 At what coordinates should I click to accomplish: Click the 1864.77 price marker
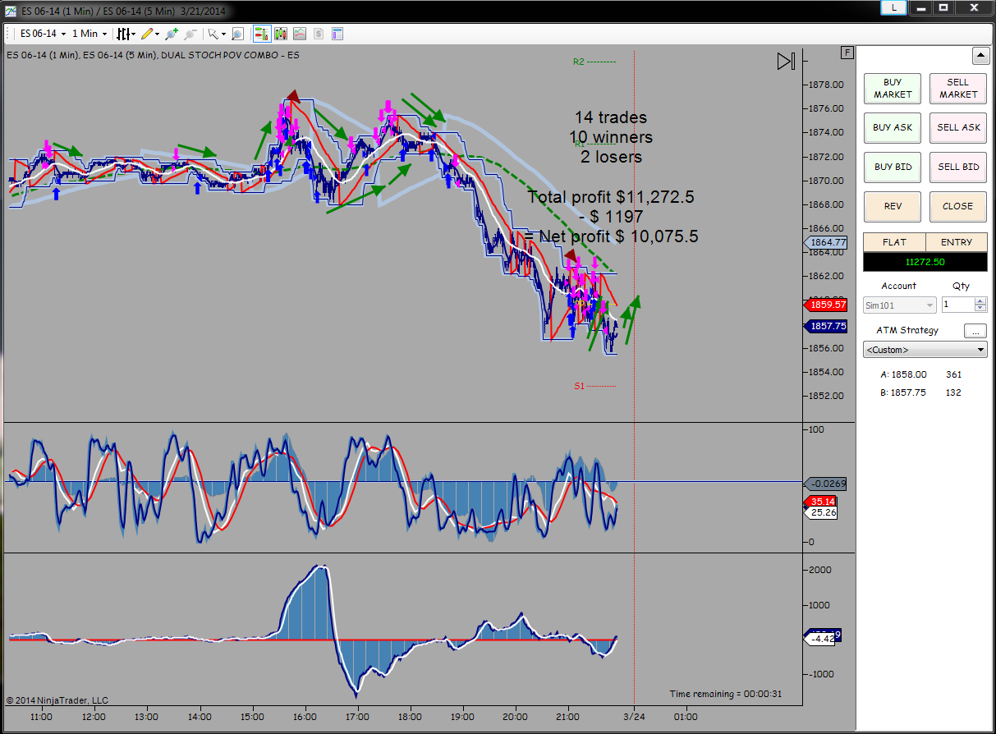pos(826,242)
